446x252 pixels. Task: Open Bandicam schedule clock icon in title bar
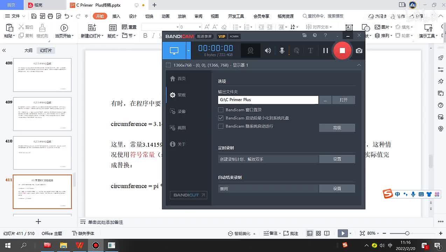click(315, 35)
